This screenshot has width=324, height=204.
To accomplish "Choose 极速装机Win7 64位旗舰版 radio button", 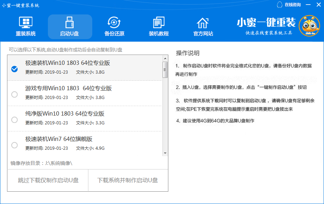I will 14,145.
